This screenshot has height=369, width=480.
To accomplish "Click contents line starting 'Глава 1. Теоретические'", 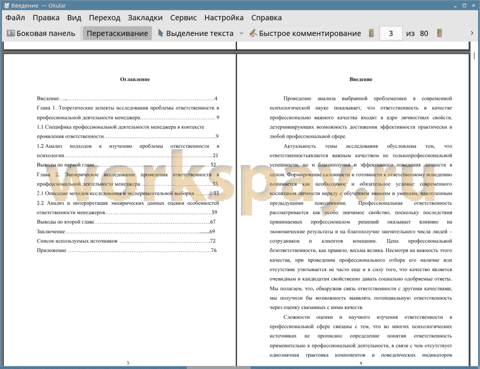I will 128,108.
